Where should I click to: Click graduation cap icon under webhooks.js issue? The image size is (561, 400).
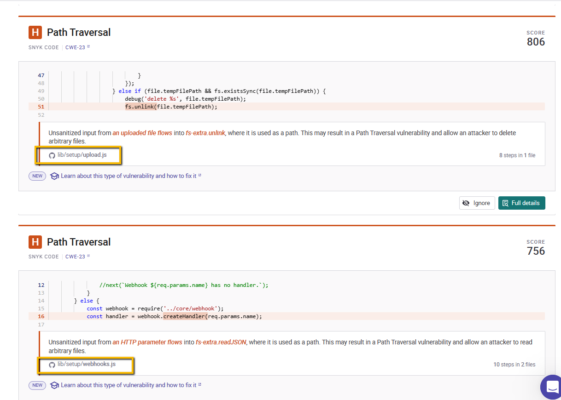(54, 385)
